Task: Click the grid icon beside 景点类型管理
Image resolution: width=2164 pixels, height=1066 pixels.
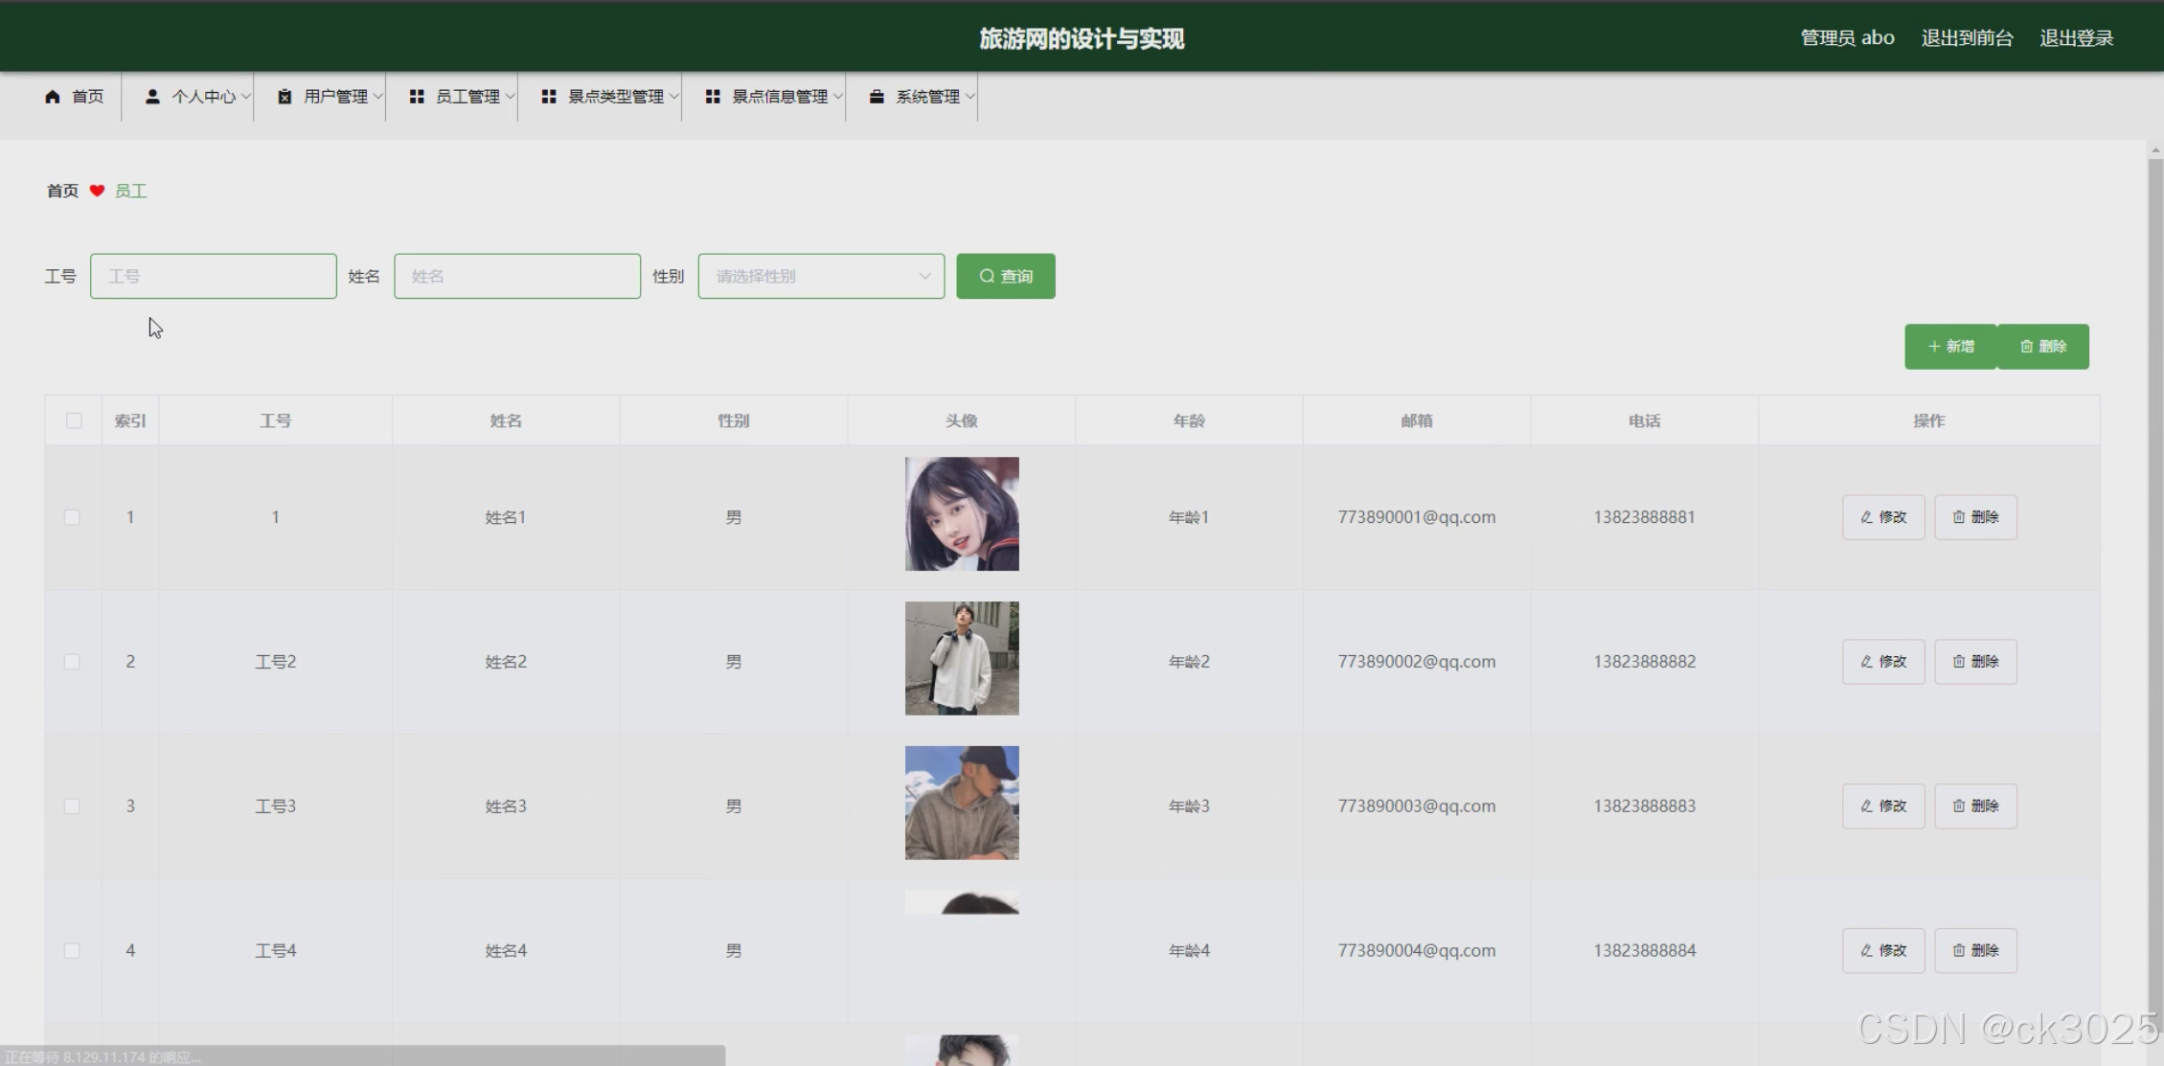Action: pyautogui.click(x=549, y=97)
